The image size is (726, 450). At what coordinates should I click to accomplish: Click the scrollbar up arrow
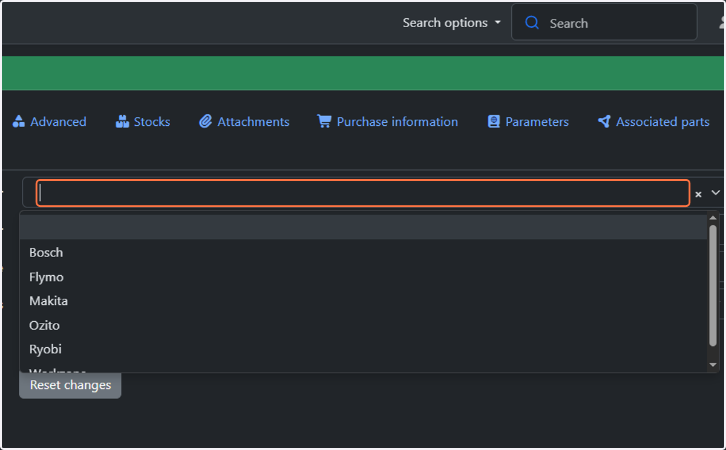coord(713,218)
